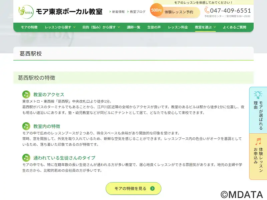Click music note icon beside 通われている生徒さんのタイプ

[26, 158]
